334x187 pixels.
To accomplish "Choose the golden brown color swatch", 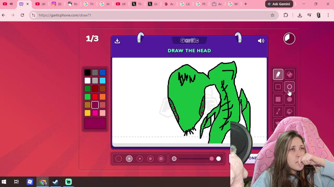I will coord(87,105).
